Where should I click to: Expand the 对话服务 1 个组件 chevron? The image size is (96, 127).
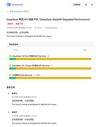[43, 75]
